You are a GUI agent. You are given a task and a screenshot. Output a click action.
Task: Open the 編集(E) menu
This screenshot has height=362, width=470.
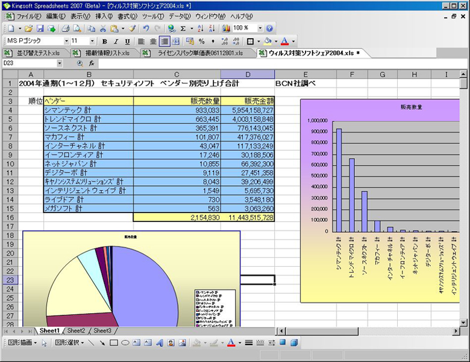click(x=55, y=16)
